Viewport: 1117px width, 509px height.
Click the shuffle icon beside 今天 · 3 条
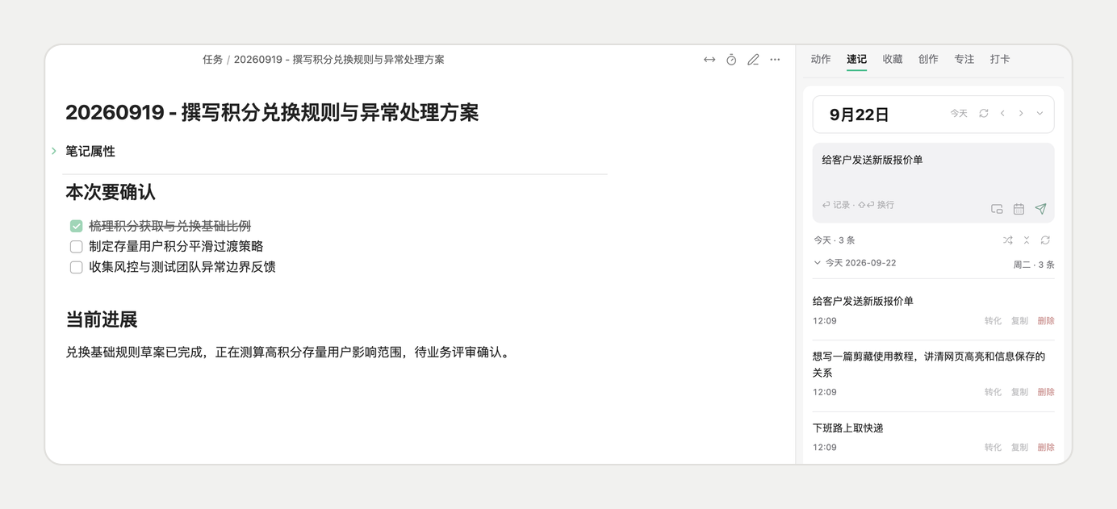pyautogui.click(x=1007, y=240)
